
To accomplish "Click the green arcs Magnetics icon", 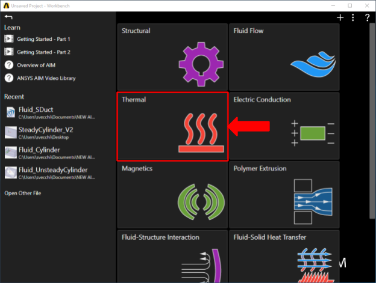I will (x=201, y=202).
